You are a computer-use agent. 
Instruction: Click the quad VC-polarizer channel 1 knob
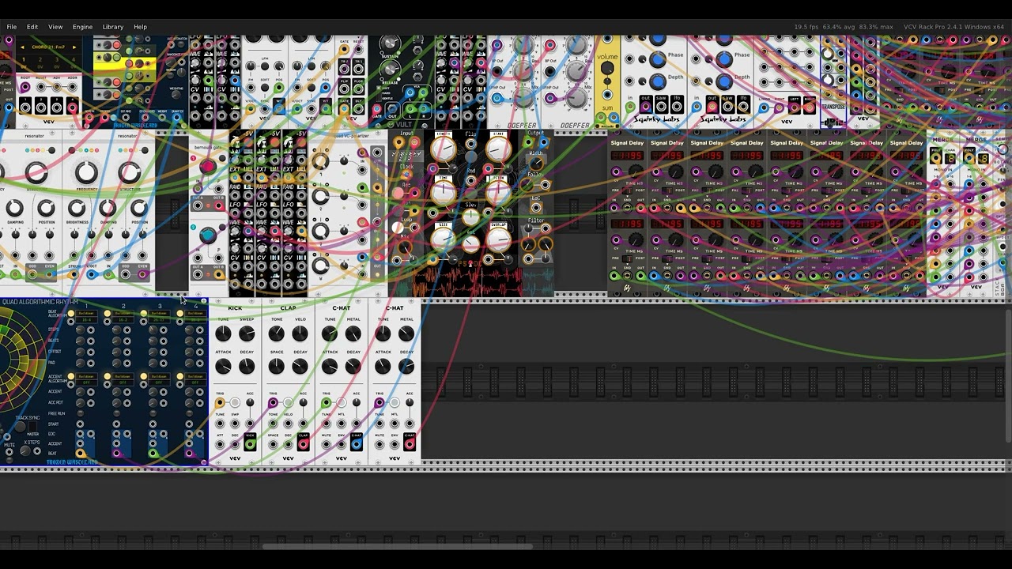[x=320, y=161]
